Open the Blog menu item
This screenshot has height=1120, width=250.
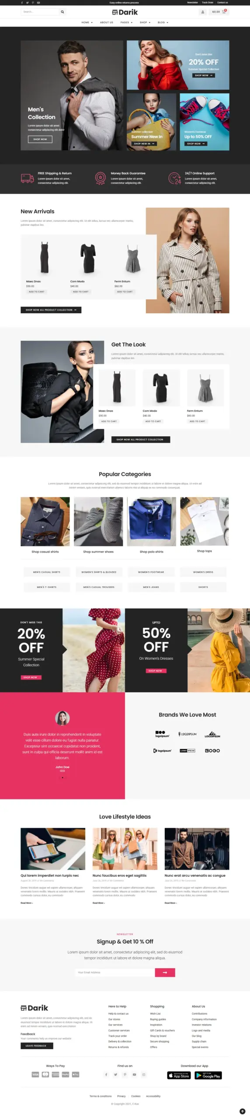coord(163,22)
